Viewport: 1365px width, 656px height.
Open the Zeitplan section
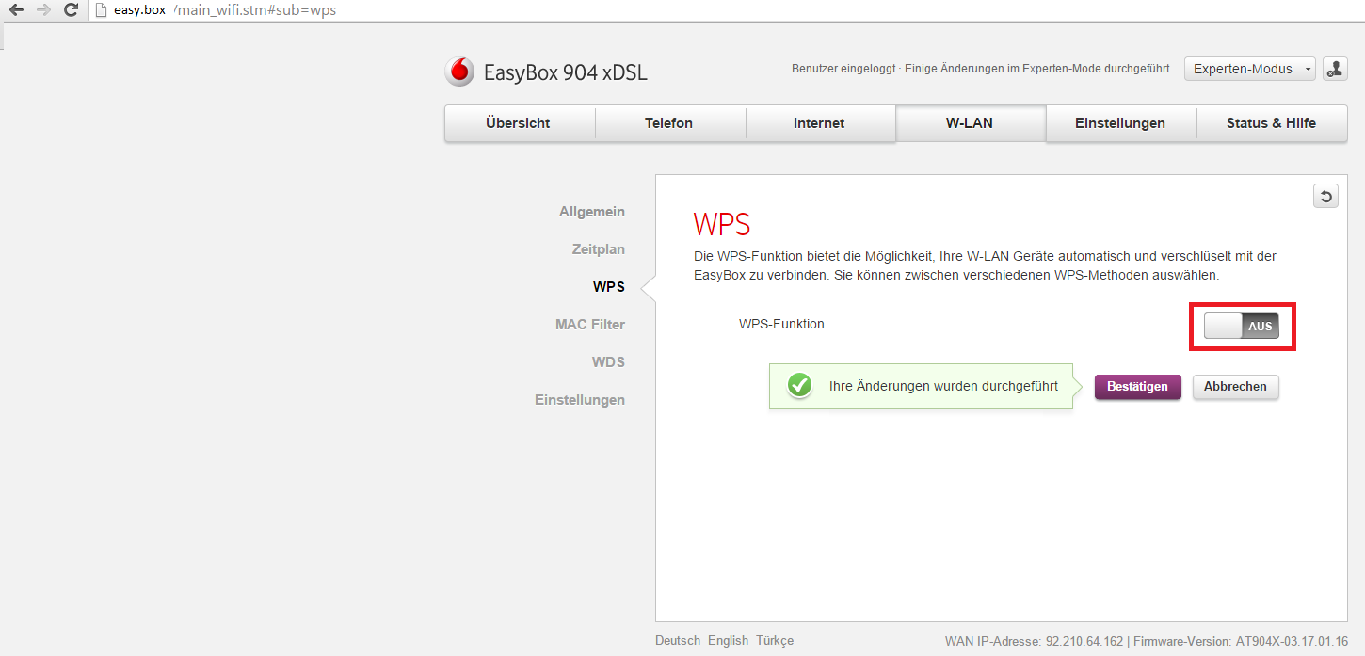coord(599,248)
